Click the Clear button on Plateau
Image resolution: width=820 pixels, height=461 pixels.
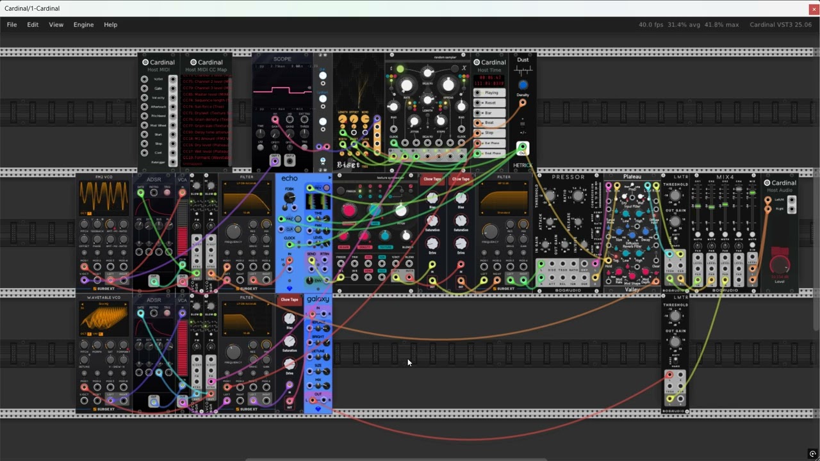tap(656, 252)
